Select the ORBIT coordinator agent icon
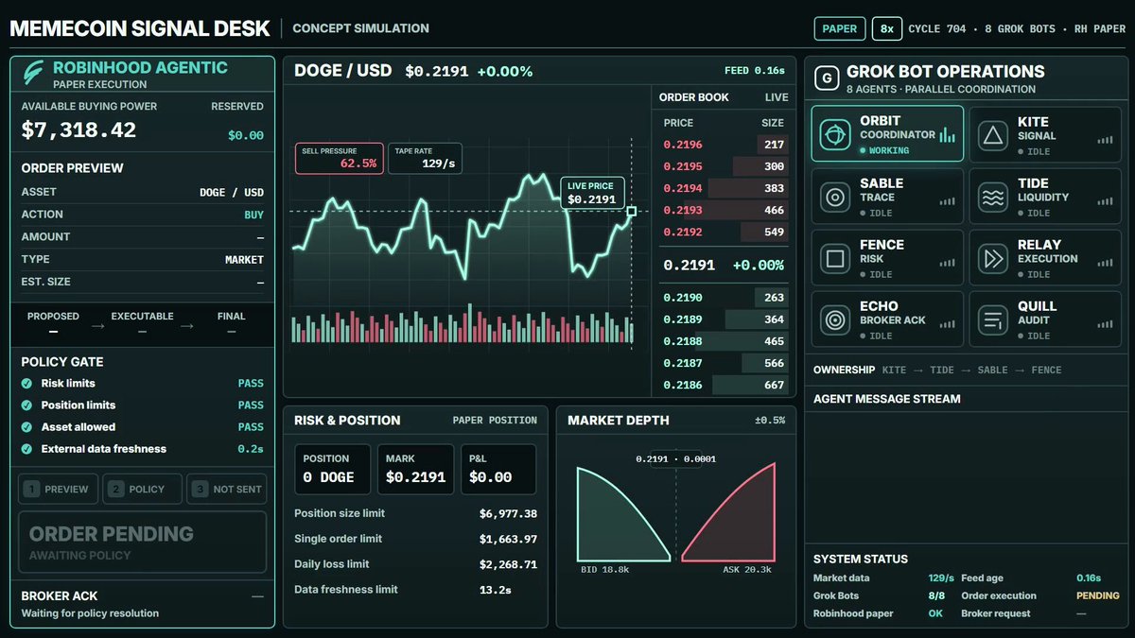This screenshot has height=638, width=1135. click(834, 135)
